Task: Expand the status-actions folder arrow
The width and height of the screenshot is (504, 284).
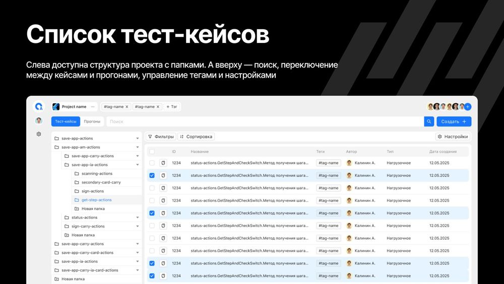Action: coord(138,217)
